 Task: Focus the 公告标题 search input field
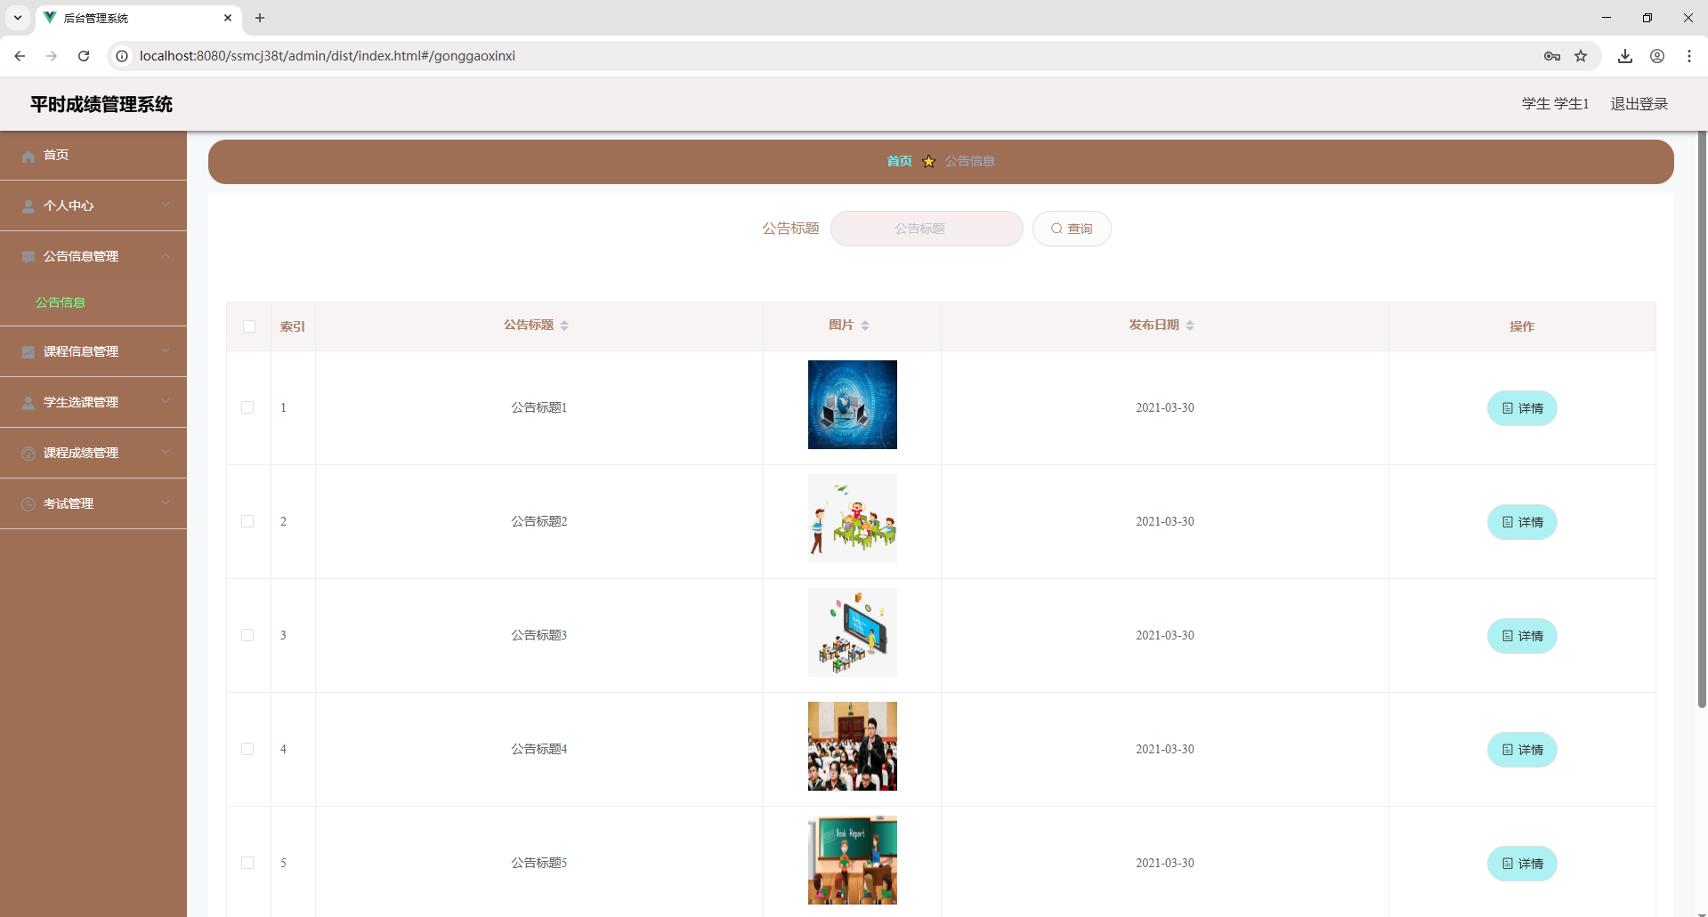tap(927, 229)
